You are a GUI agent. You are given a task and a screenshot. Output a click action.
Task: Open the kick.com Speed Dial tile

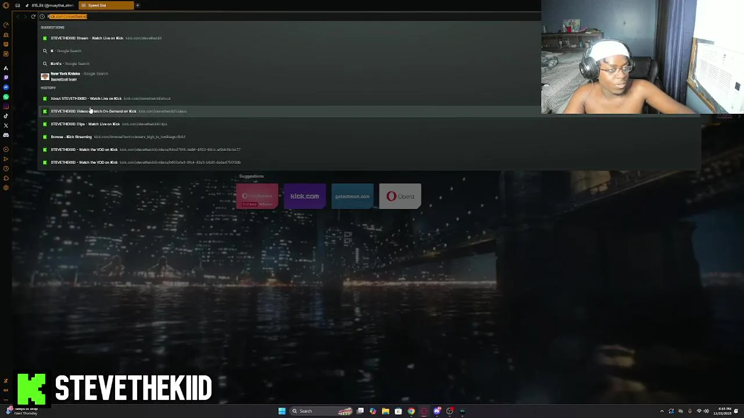pos(305,196)
